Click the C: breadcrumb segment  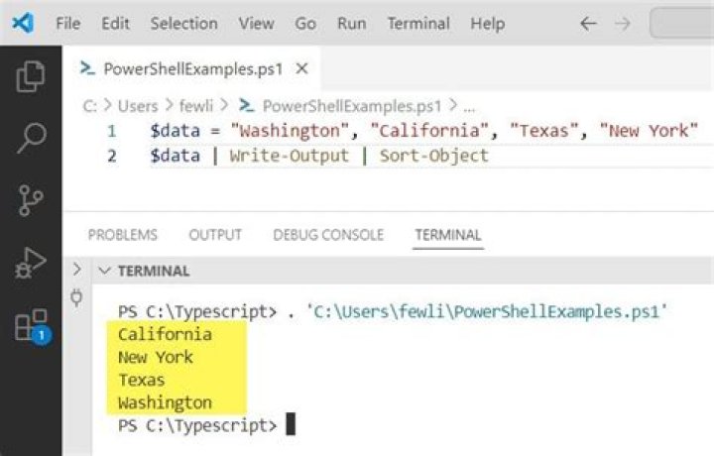point(89,106)
